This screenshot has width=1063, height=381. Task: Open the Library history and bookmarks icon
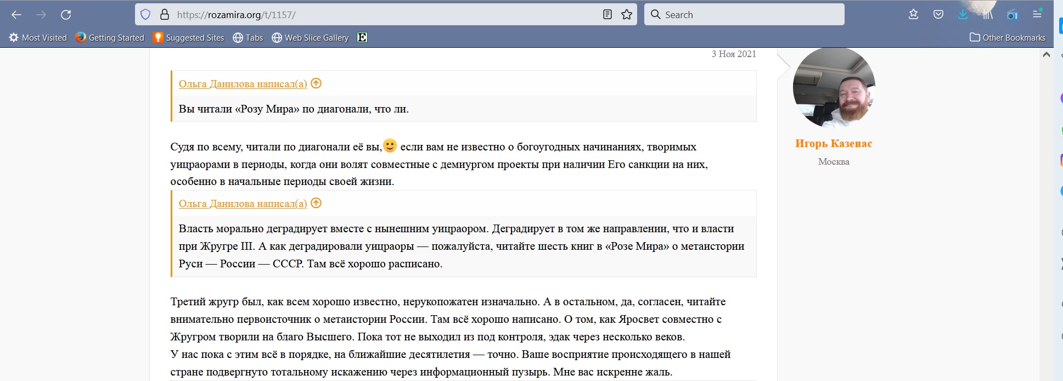pyautogui.click(x=988, y=15)
